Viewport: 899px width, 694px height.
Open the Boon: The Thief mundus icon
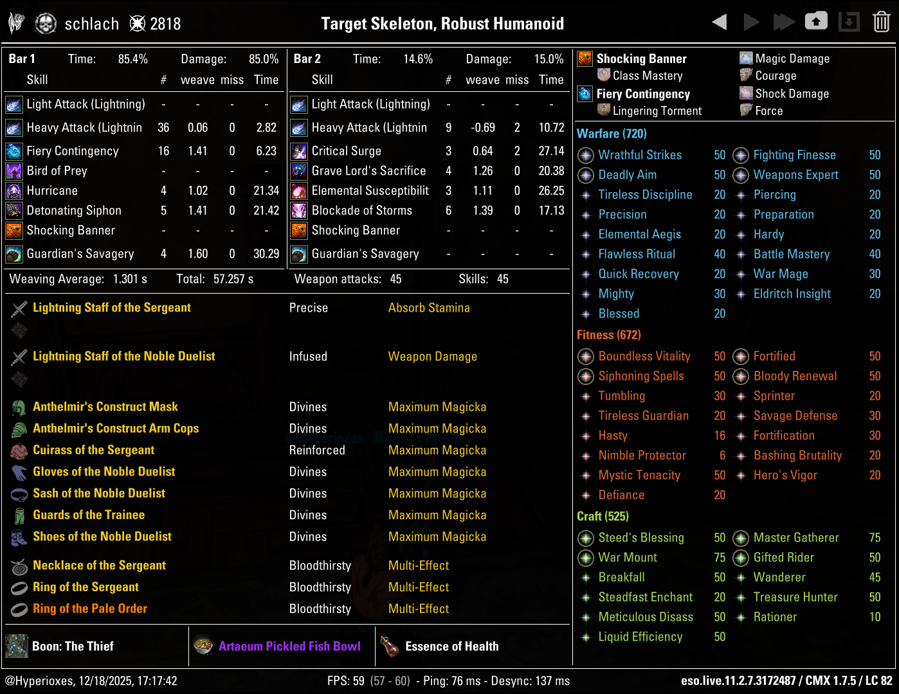click(16, 646)
